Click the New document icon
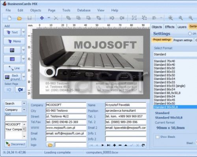197x157 pixels. [x=9, y=18]
